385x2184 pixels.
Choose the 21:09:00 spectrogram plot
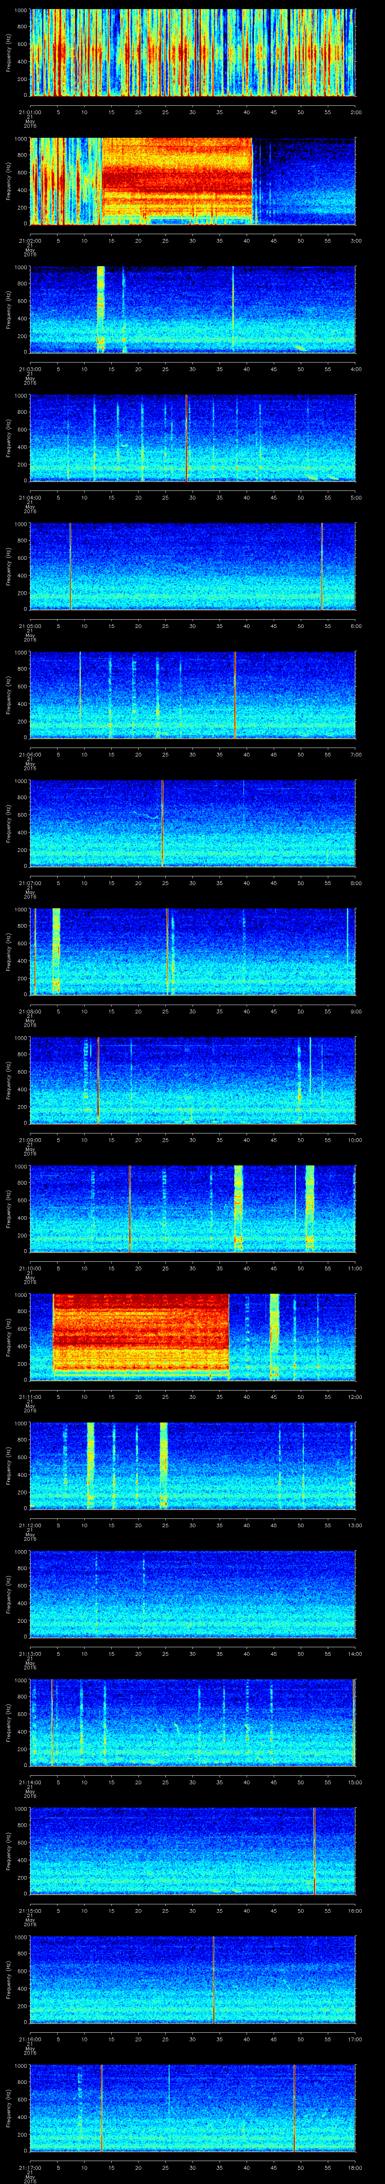pyautogui.click(x=192, y=1080)
